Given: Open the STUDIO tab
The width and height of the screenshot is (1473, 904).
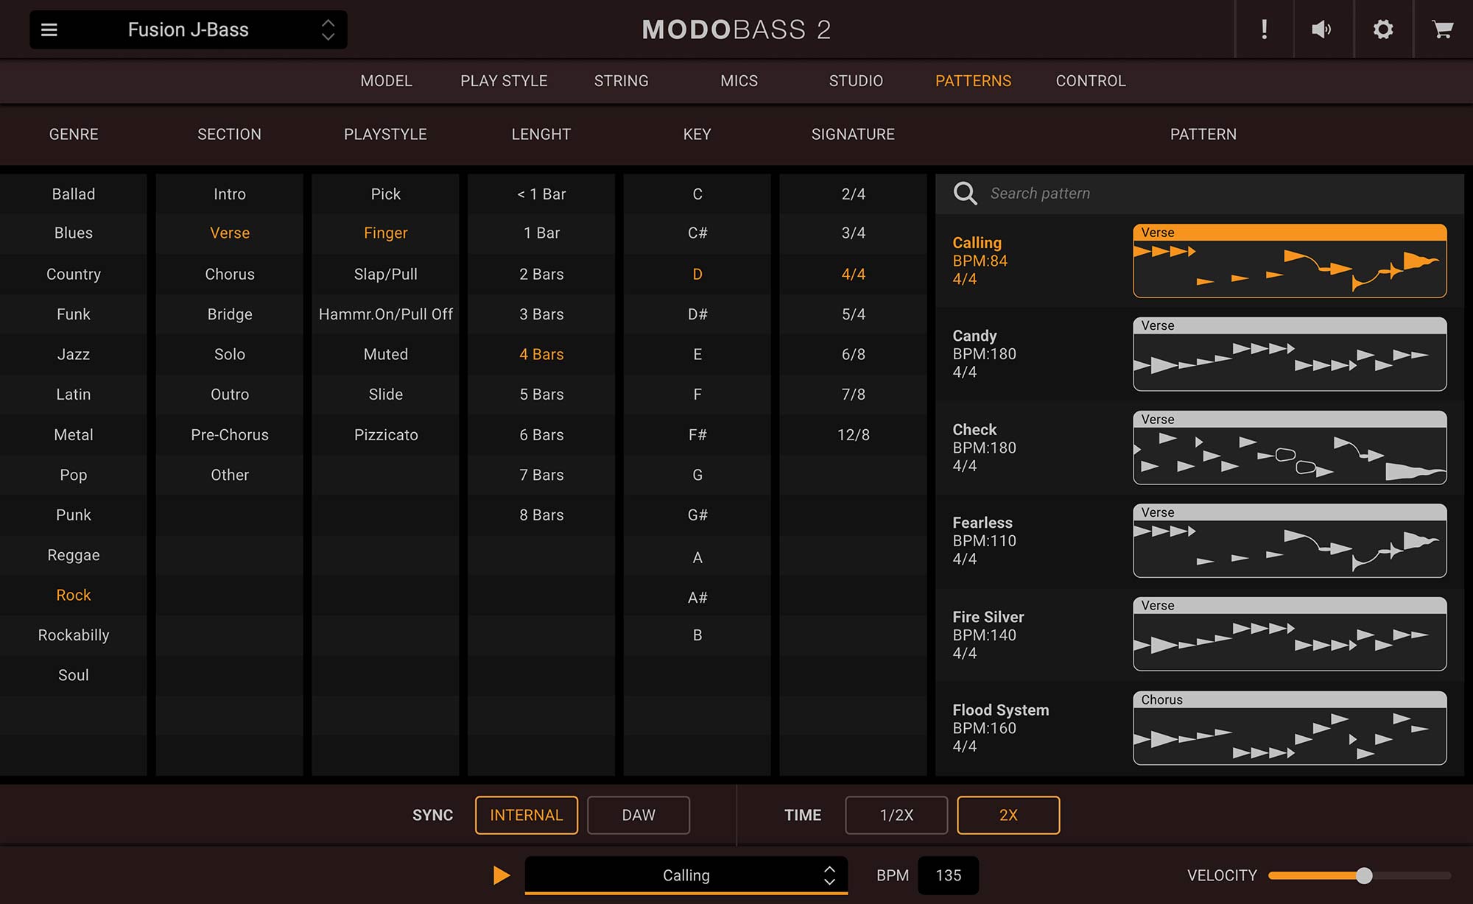Looking at the screenshot, I should 855,81.
